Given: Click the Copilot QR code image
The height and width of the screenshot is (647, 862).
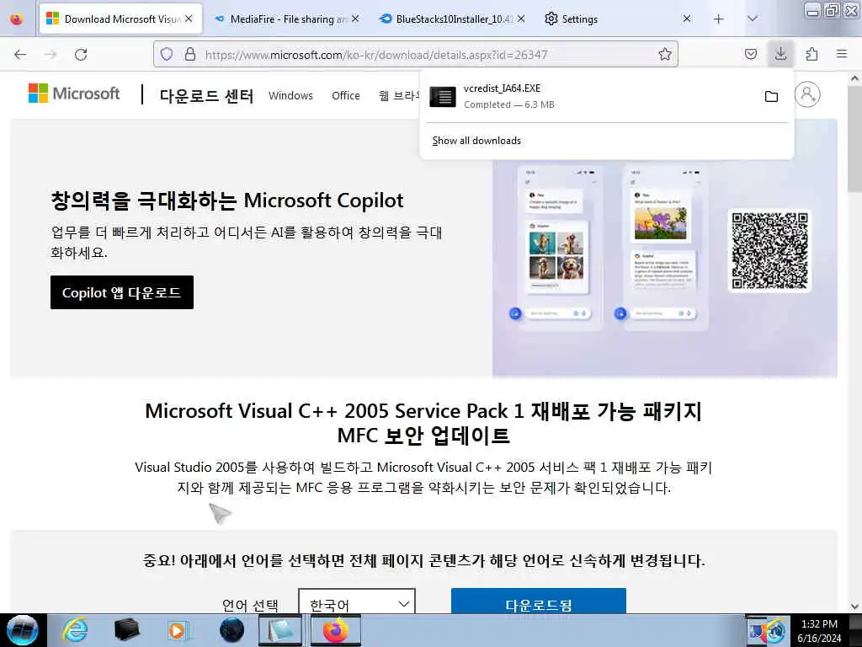Looking at the screenshot, I should coord(769,251).
